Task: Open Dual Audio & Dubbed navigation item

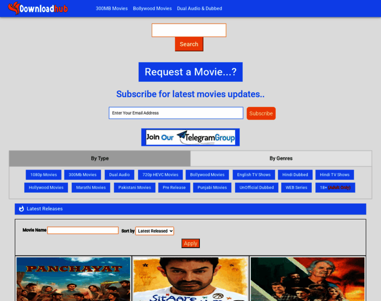Action: tap(200, 9)
